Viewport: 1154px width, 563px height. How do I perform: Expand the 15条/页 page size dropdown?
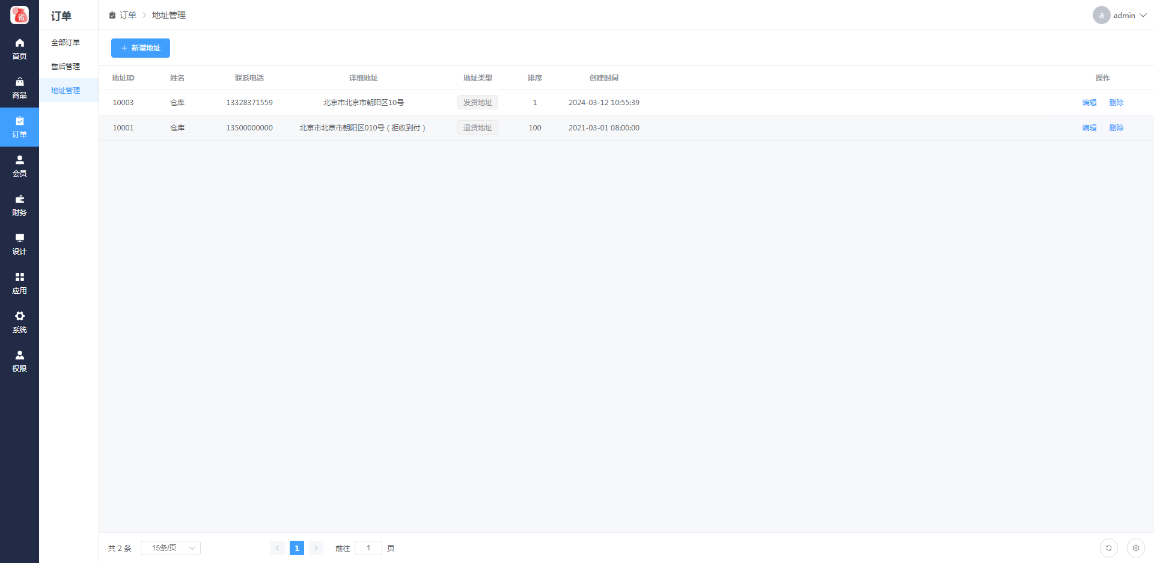171,548
